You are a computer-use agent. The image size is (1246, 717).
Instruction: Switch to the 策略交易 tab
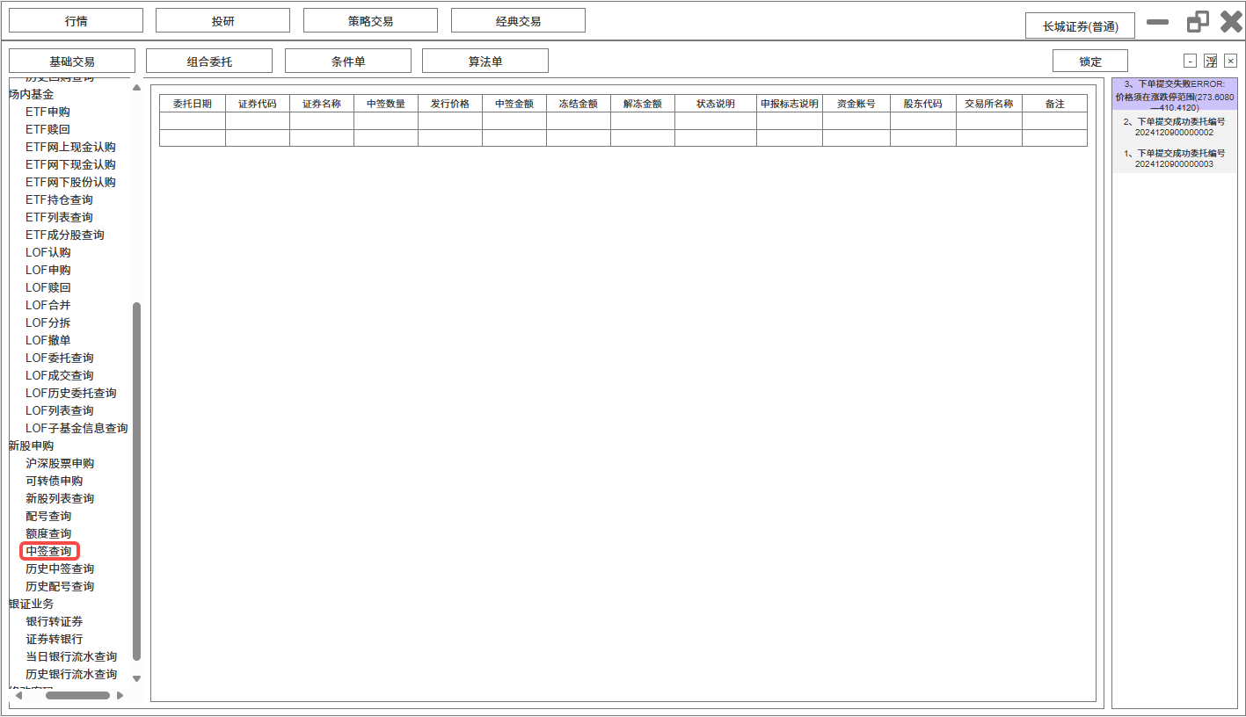click(x=370, y=21)
